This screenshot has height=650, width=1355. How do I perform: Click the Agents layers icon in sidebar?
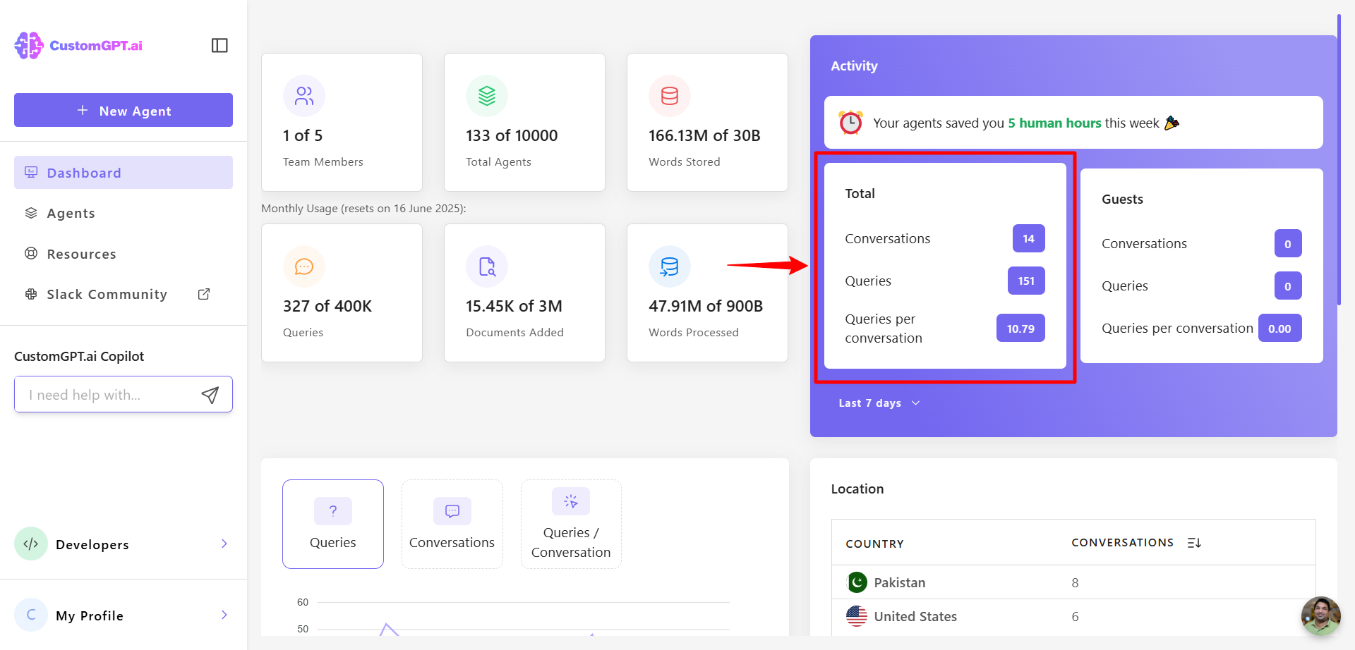(x=31, y=213)
